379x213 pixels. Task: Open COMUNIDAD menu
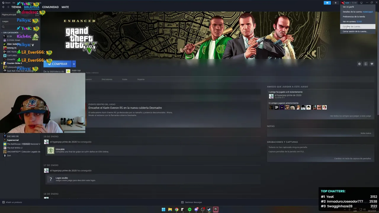point(50,7)
